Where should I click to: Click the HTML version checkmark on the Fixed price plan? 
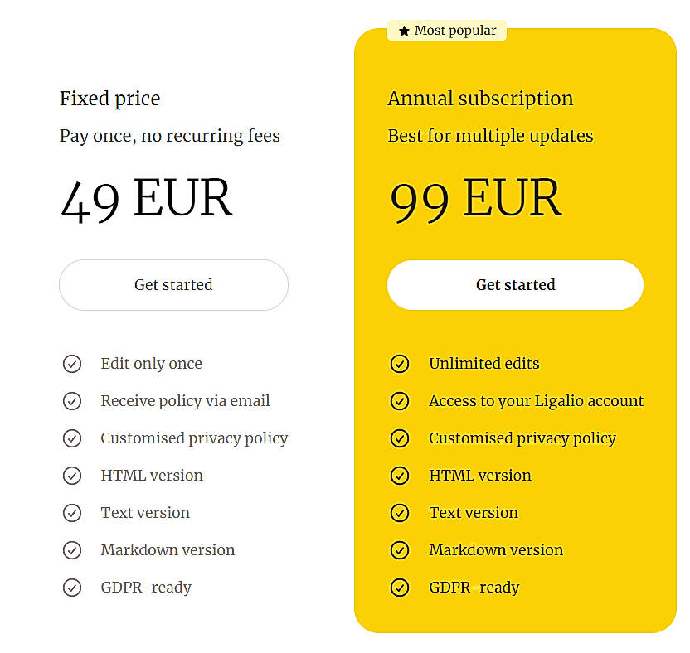click(72, 475)
